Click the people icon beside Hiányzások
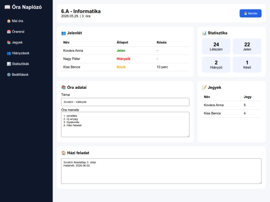The image size is (270, 202). [9, 53]
